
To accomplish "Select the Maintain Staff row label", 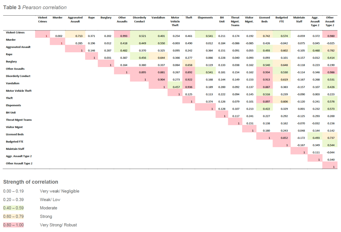I will (x=15, y=149).
